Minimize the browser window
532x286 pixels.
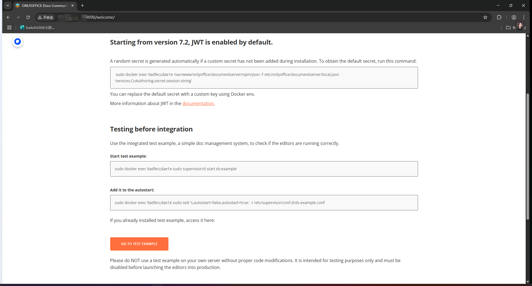[x=498, y=5]
